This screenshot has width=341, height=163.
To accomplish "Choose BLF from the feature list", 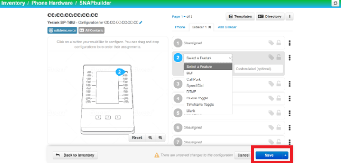I will tap(208, 73).
